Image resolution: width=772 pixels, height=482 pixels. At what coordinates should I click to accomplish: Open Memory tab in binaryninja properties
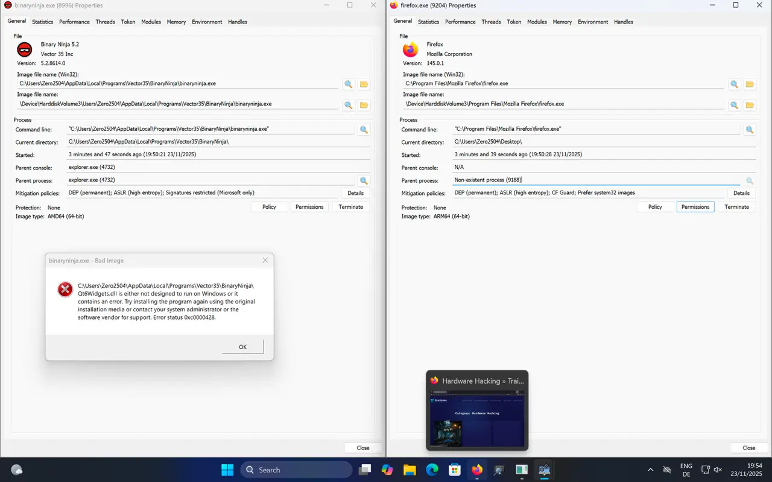(176, 22)
